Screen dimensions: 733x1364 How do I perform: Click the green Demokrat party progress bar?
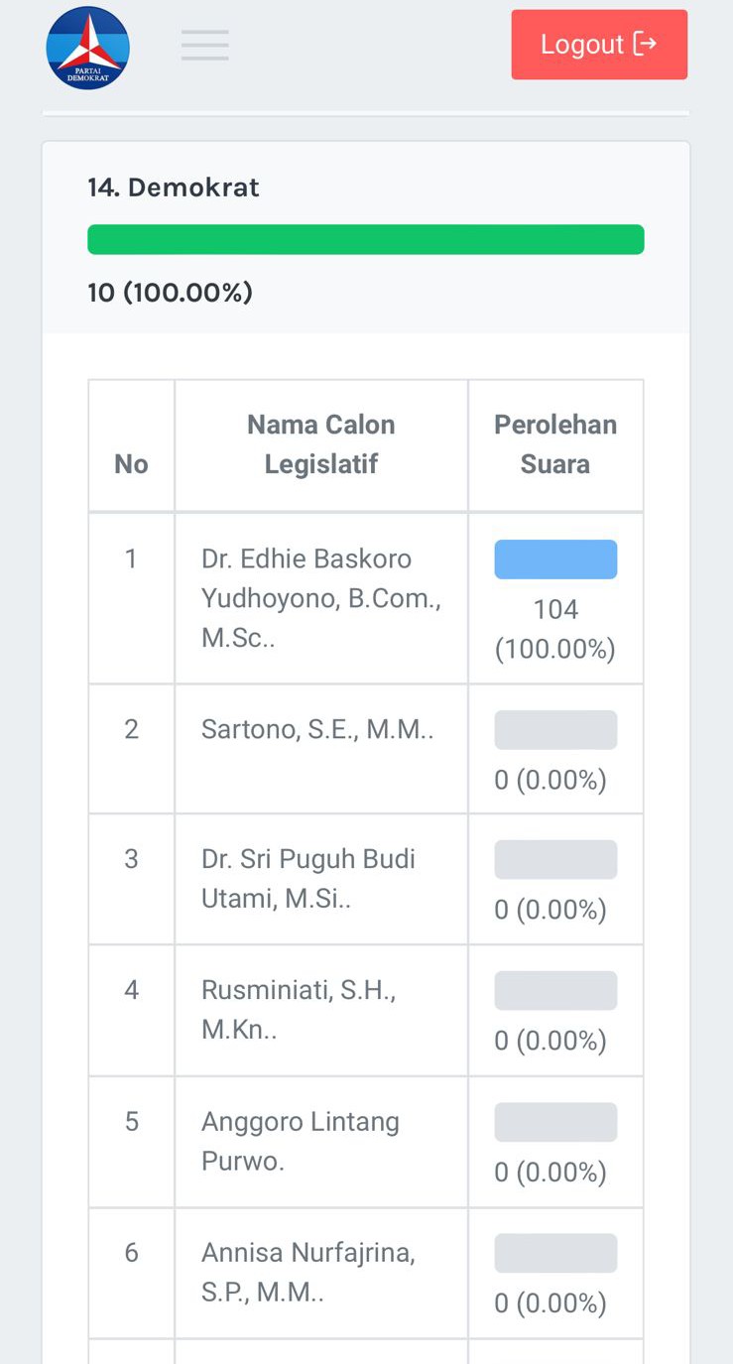click(x=366, y=240)
